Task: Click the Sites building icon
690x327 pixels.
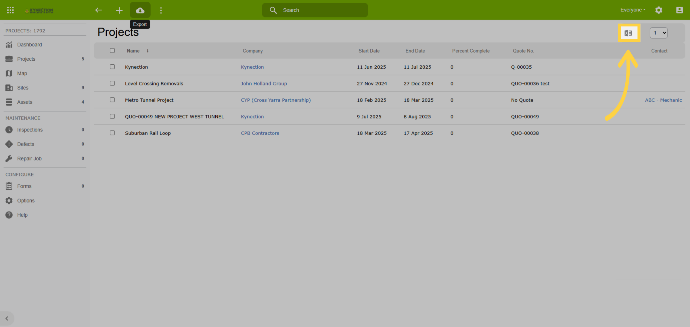Action: coord(9,88)
